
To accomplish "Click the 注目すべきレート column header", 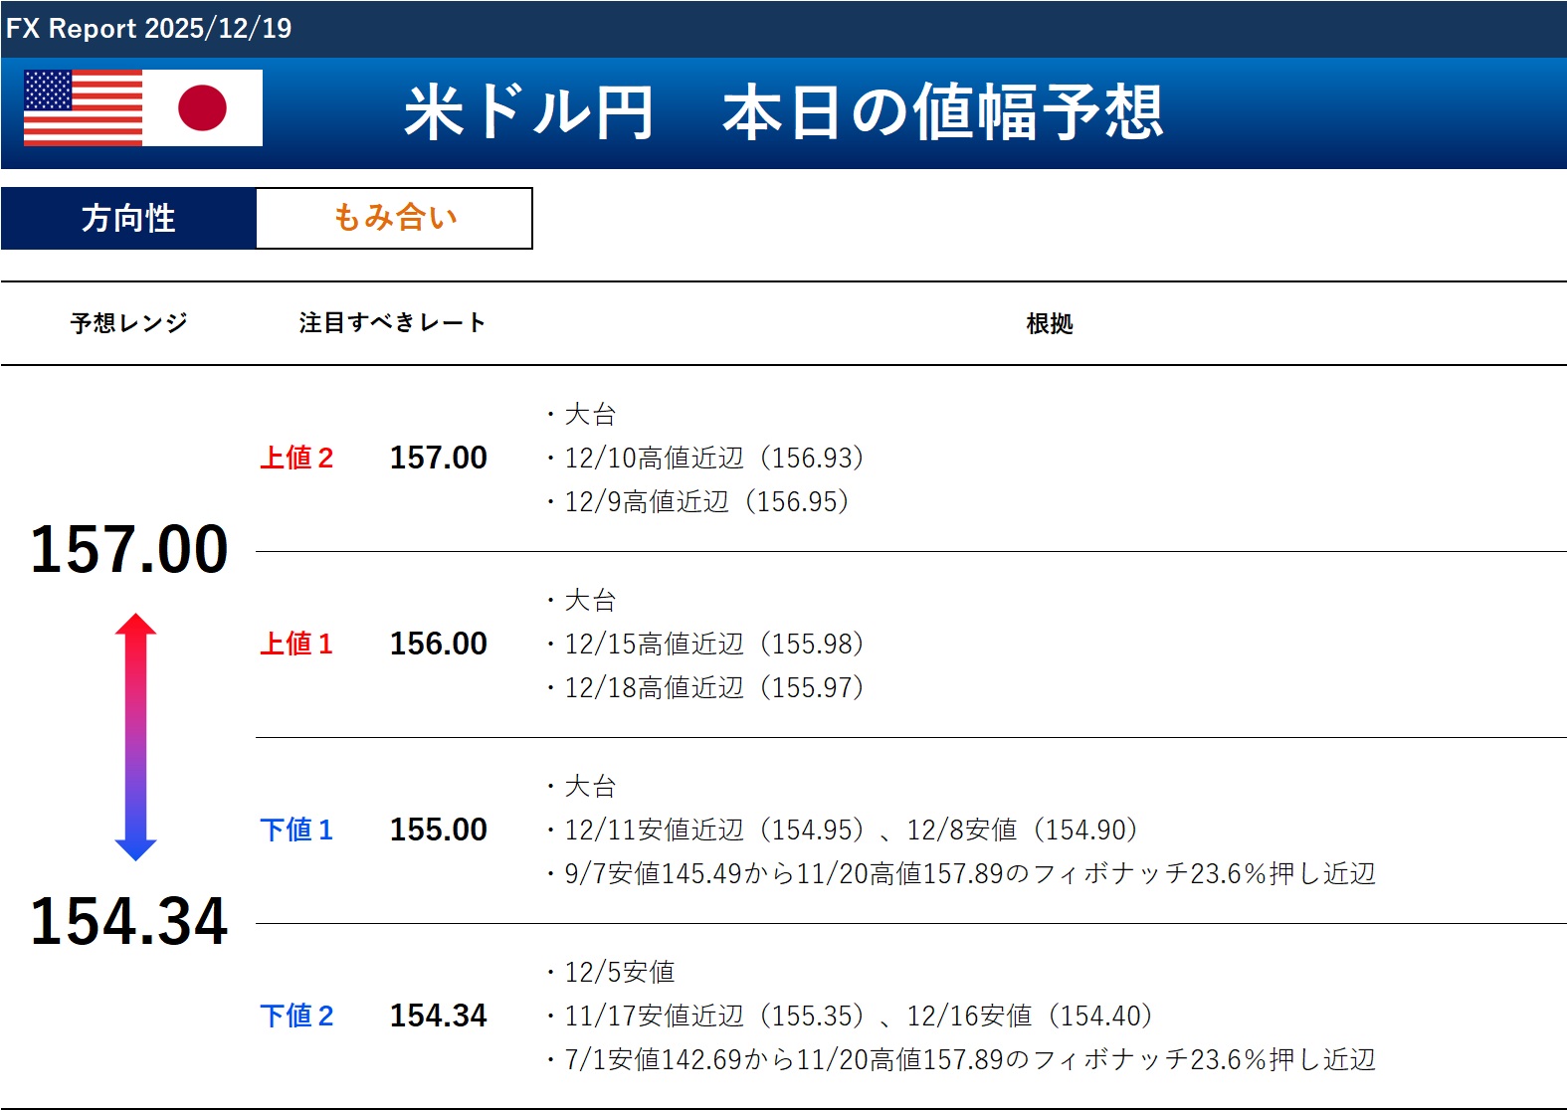I will point(392,323).
